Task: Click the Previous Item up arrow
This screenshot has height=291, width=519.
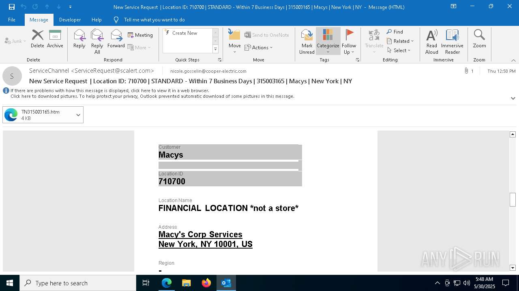Action: pos(47,6)
